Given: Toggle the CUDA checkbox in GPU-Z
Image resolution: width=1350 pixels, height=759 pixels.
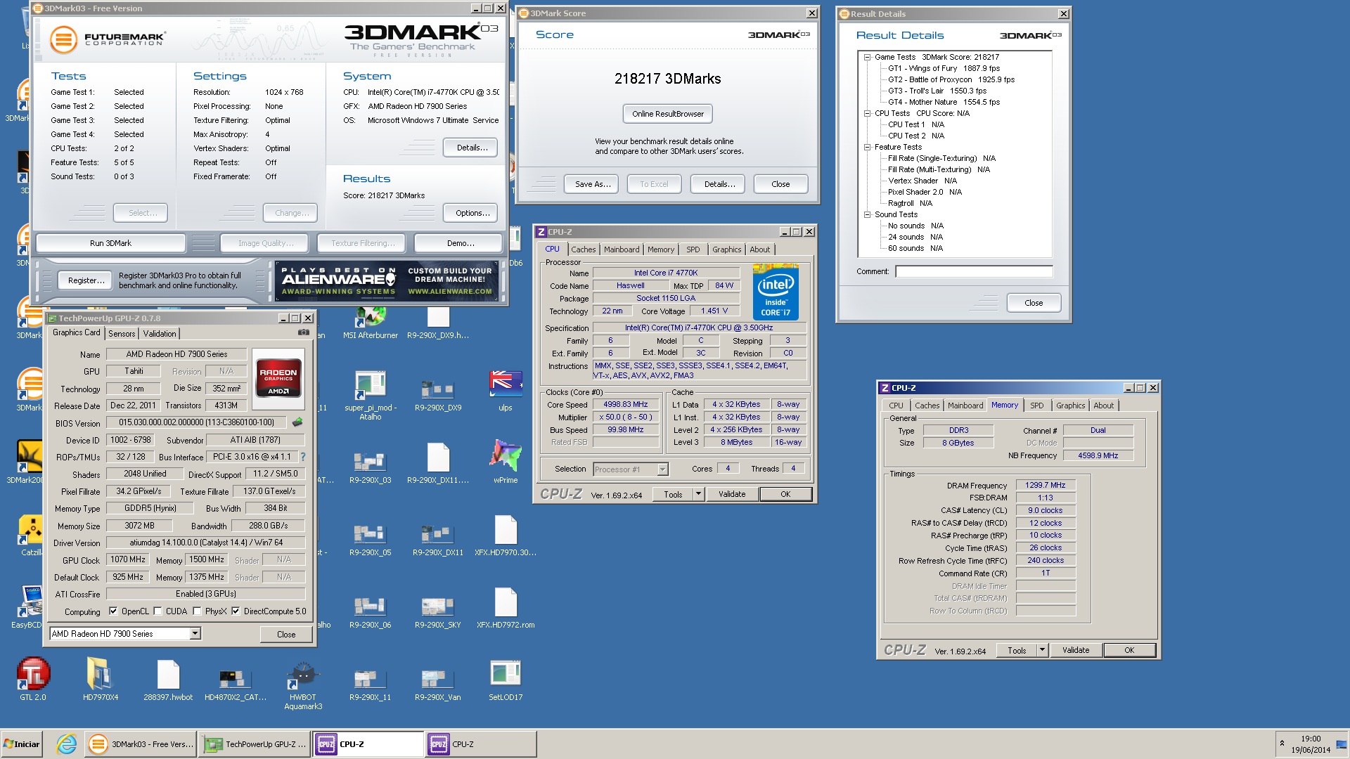Looking at the screenshot, I should click(x=157, y=611).
